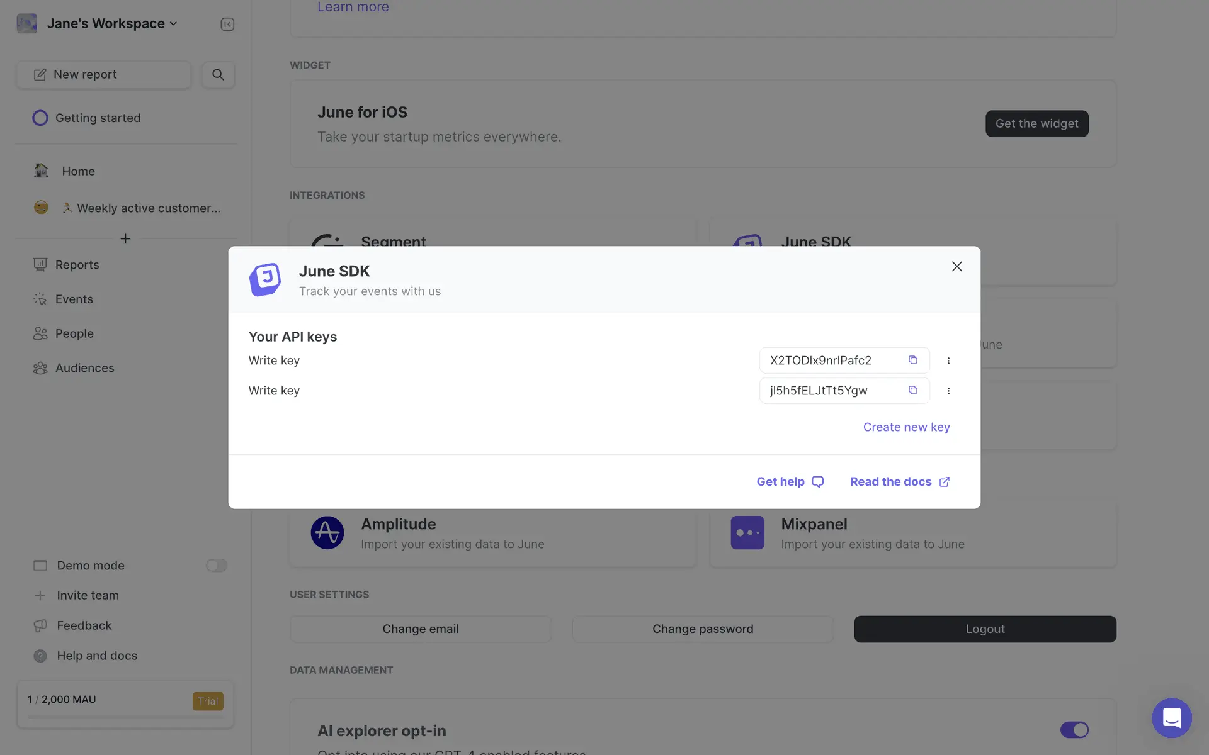Copy the second write key jl5h5fELJtTt5Ygw
1209x755 pixels.
click(x=912, y=390)
